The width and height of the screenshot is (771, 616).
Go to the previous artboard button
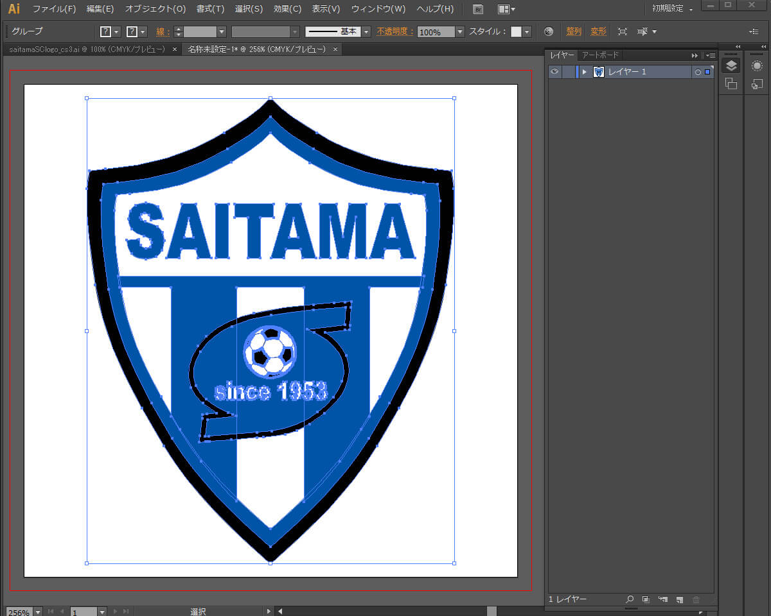[x=62, y=612]
